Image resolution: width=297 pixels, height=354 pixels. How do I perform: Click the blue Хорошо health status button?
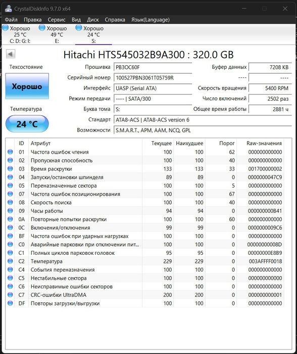click(27, 86)
